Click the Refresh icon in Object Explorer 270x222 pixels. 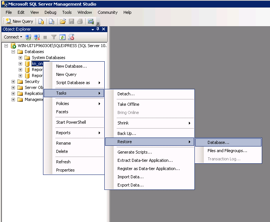[x=62, y=37]
